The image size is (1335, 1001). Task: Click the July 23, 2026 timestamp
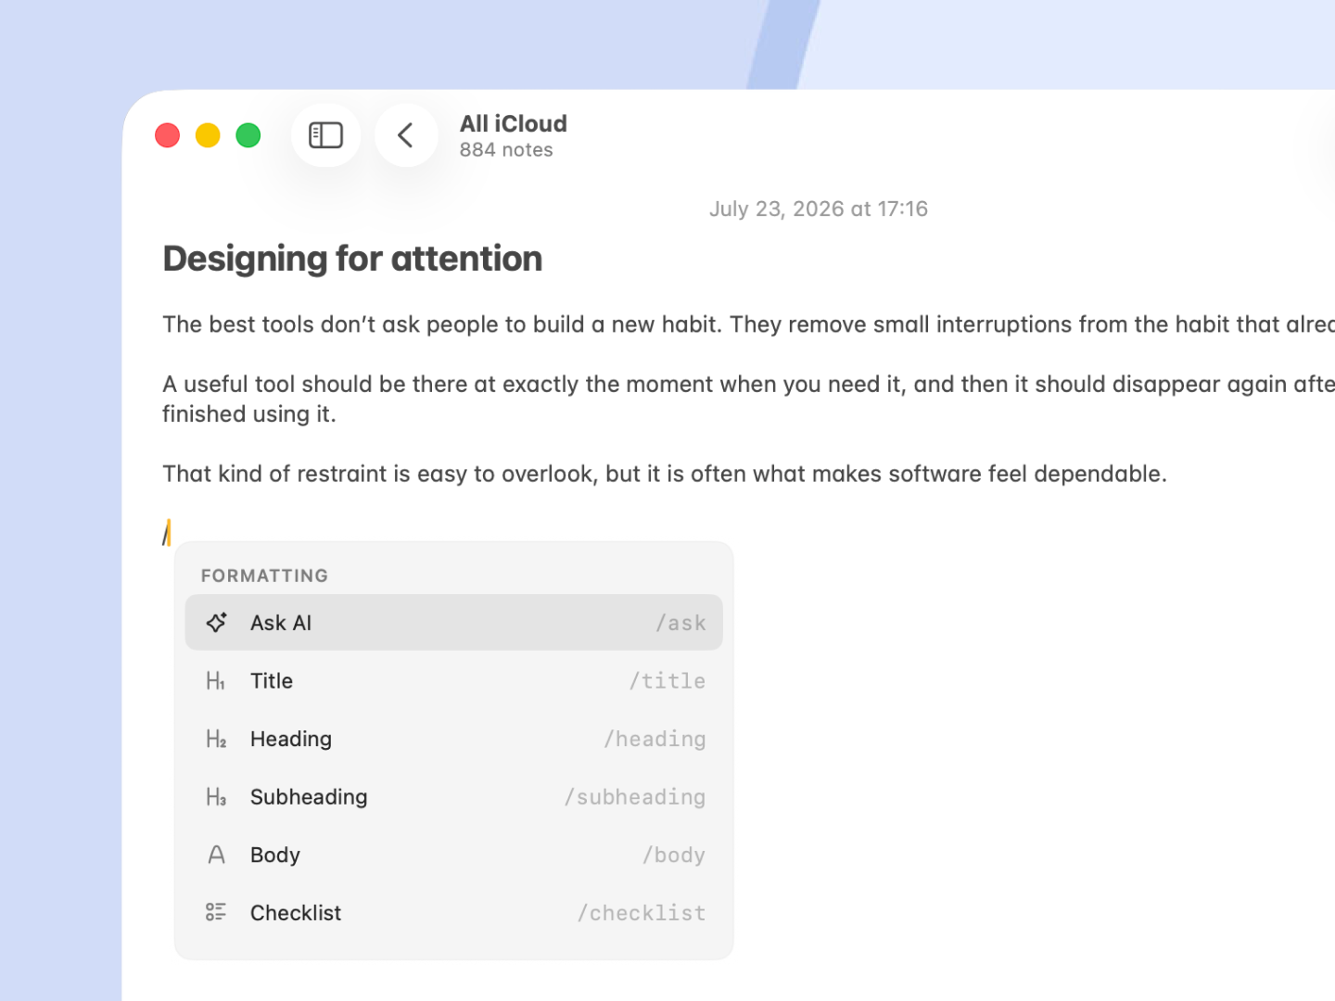pos(819,209)
